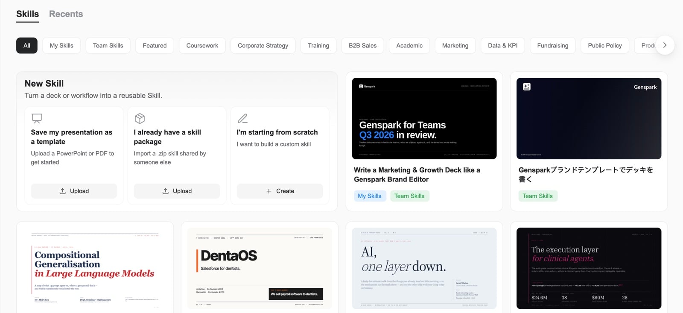Create a custom skill from scratch
Viewport: 683px width, 313px height.
click(280, 191)
